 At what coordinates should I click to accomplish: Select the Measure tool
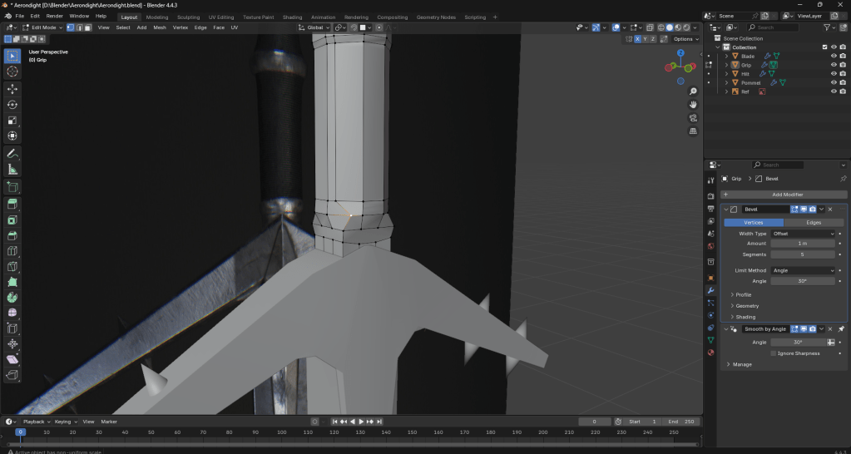[12, 170]
